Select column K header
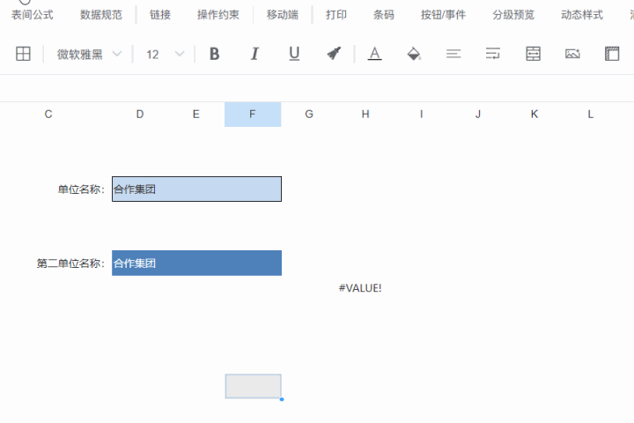This screenshot has height=423, width=634. pyautogui.click(x=534, y=115)
